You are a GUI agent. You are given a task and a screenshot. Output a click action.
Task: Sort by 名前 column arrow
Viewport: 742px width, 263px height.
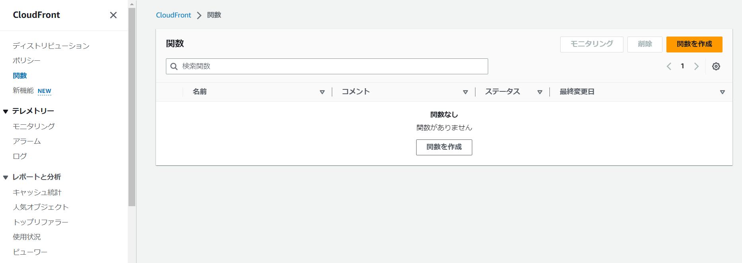322,92
